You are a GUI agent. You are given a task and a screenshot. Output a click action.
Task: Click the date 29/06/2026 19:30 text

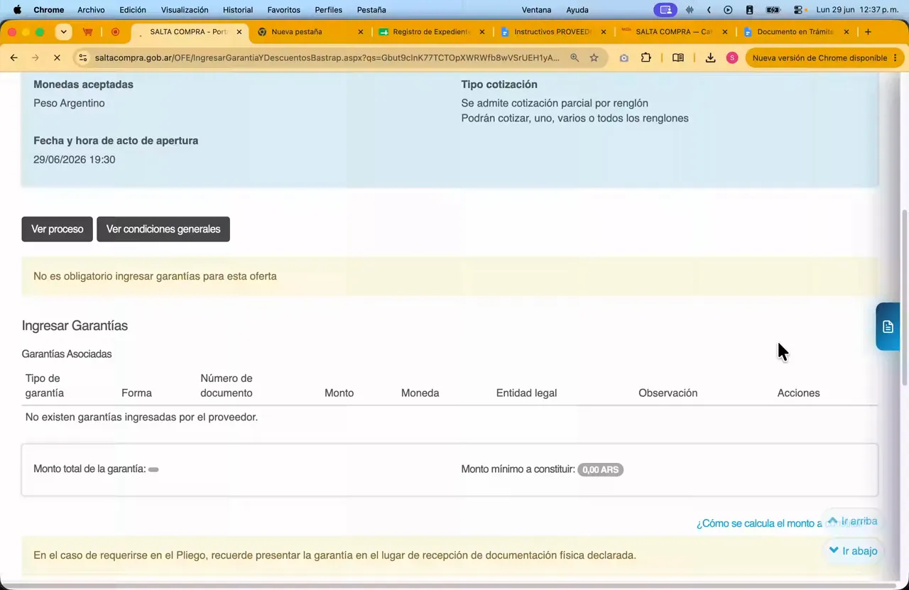tap(74, 160)
